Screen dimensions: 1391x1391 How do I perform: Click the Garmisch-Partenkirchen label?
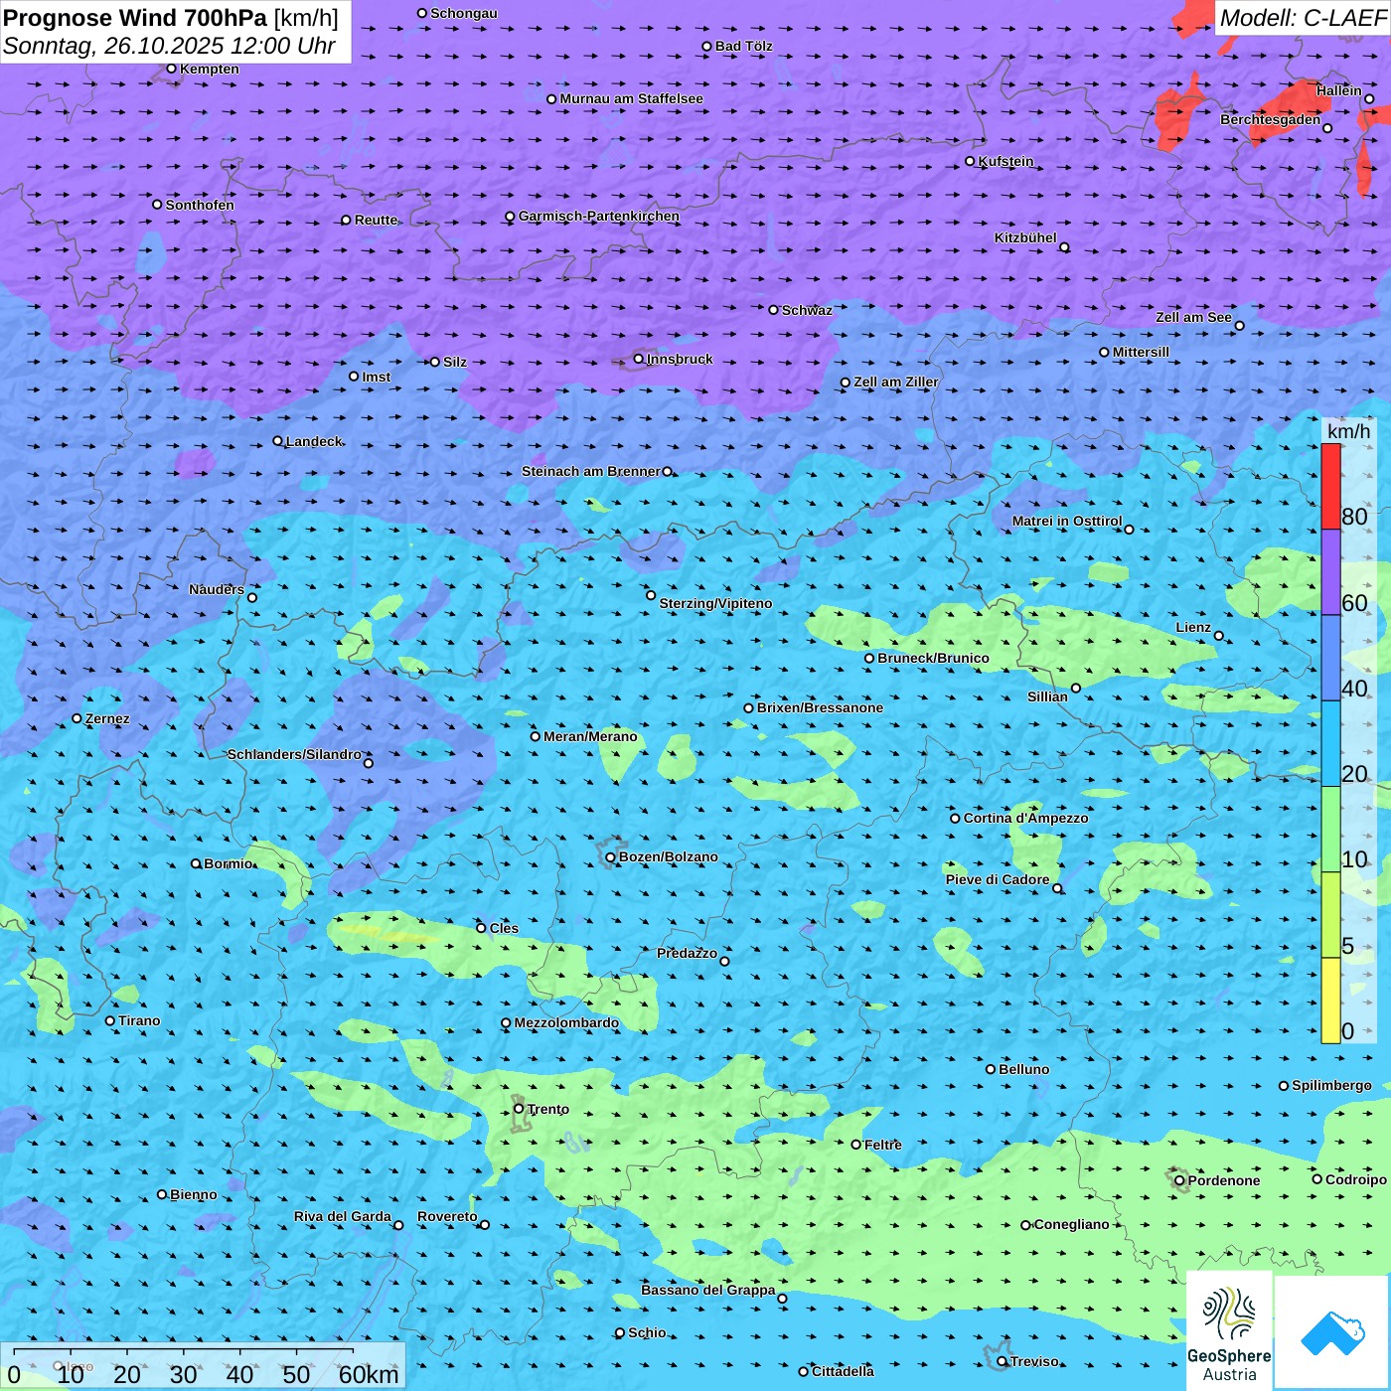[599, 216]
